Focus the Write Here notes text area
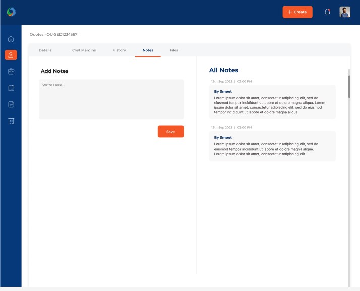Viewport: 360px width, 291px height. click(111, 99)
